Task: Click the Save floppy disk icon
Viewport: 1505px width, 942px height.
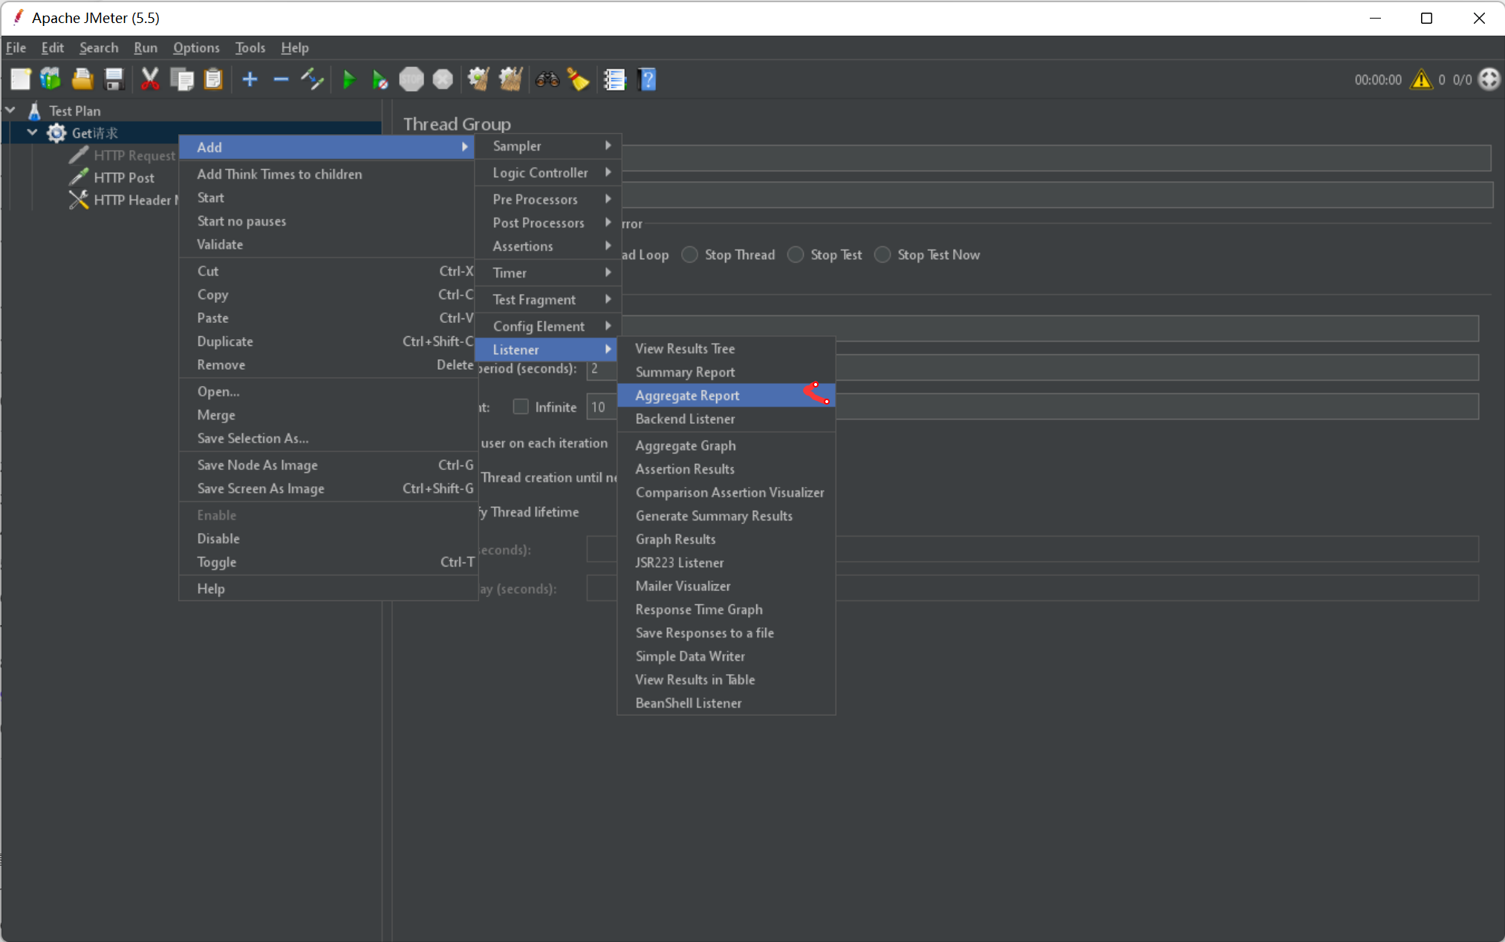Action: click(x=114, y=79)
